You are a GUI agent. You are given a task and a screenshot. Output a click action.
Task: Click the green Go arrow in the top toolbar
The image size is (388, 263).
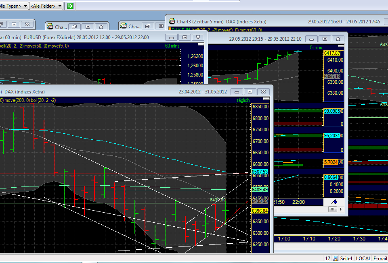coord(69,6)
